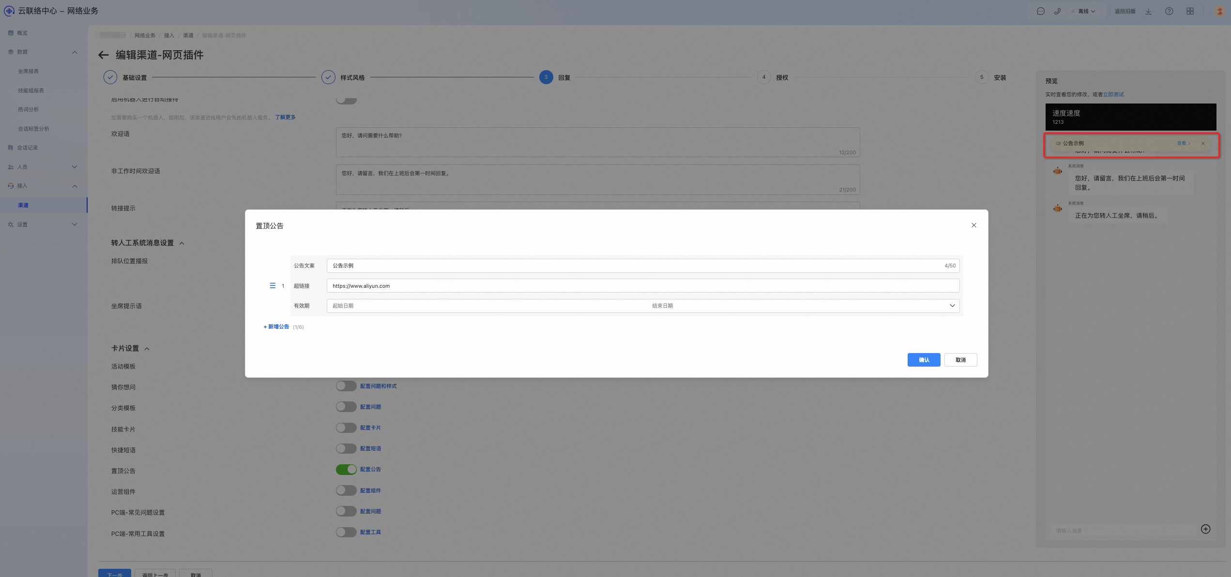Click the 基础设置 step checkmark icon
The image size is (1231, 577).
(x=110, y=77)
